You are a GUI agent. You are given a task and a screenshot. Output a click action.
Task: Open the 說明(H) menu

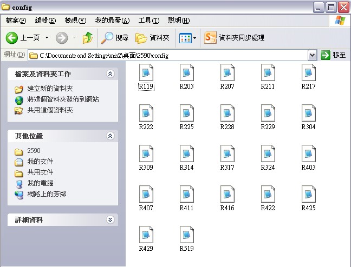(179, 21)
